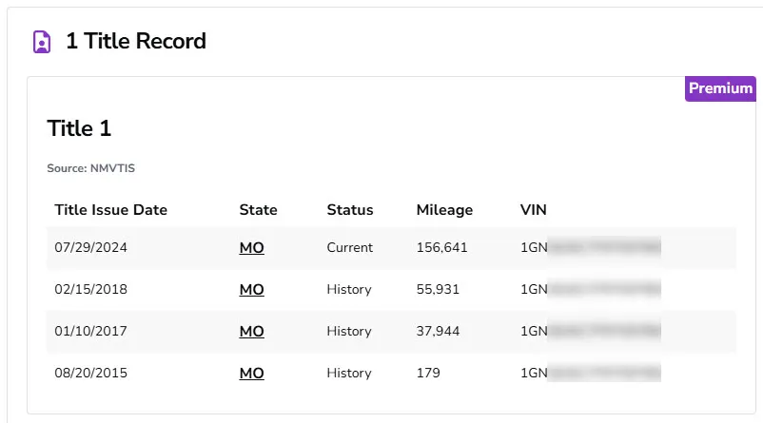763x423 pixels.
Task: Open the MO state link for 02/15/2018
Action: pos(251,289)
